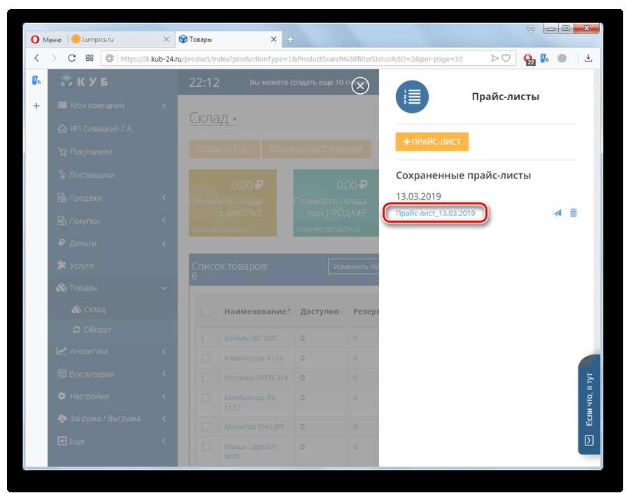Open browser downloads icon

click(x=588, y=59)
